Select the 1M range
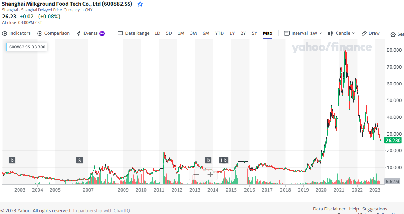Screen dimensions: 404x214 pyautogui.click(x=181, y=33)
